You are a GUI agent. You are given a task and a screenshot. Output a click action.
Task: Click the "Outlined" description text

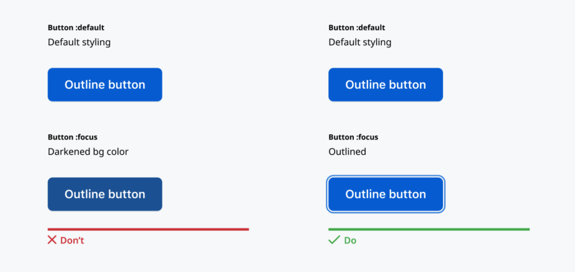347,152
